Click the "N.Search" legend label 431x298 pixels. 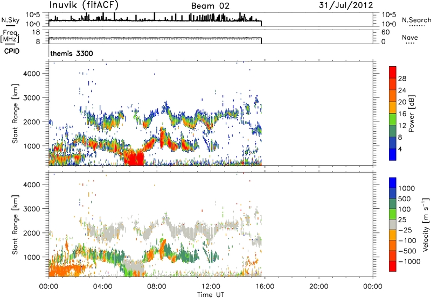pos(416,20)
